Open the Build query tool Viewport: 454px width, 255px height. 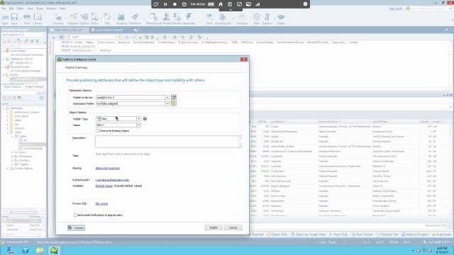coord(94,19)
